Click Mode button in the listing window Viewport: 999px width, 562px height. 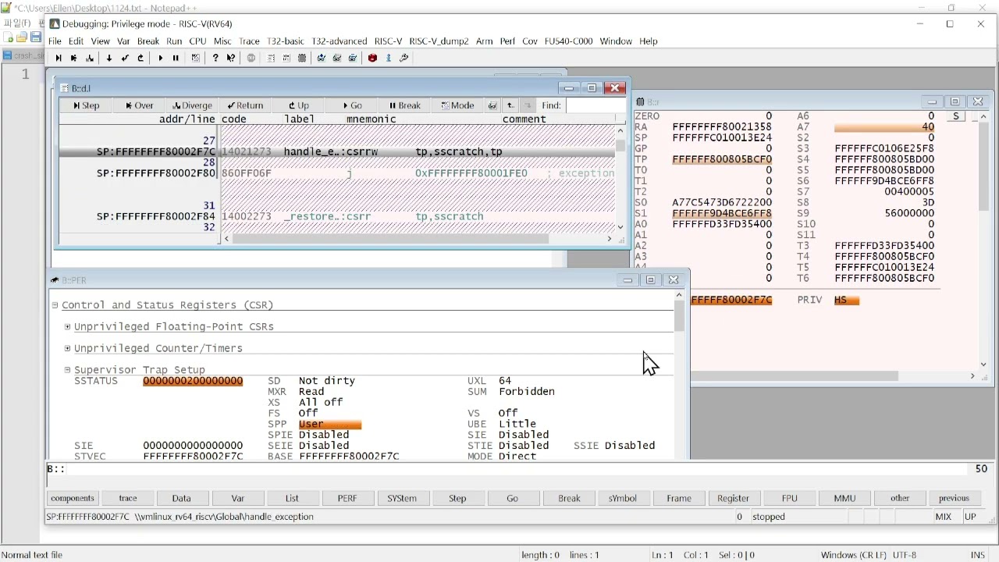tap(457, 105)
